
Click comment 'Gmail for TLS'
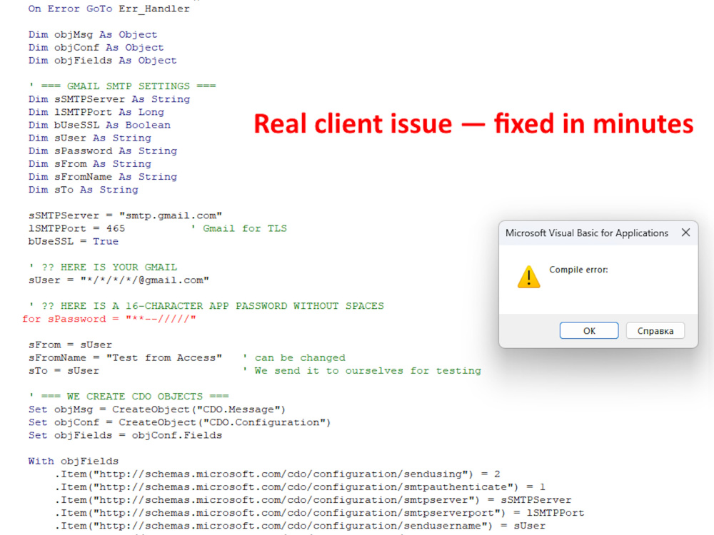(x=239, y=228)
